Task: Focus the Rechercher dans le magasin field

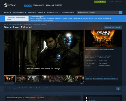Action: tap(98, 12)
